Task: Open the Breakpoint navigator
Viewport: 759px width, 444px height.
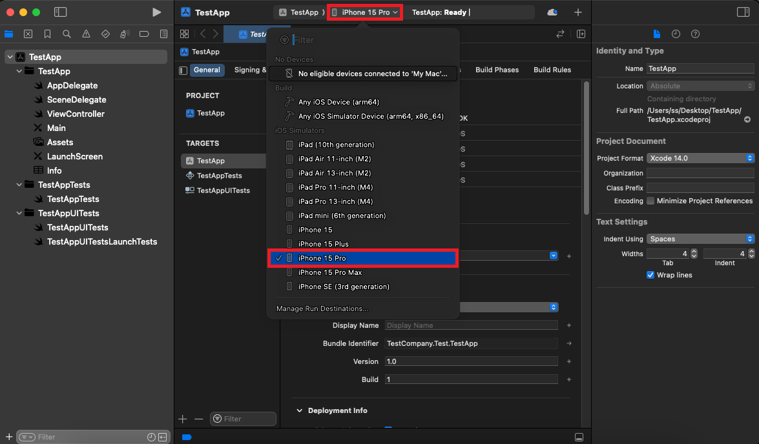Action: point(144,34)
